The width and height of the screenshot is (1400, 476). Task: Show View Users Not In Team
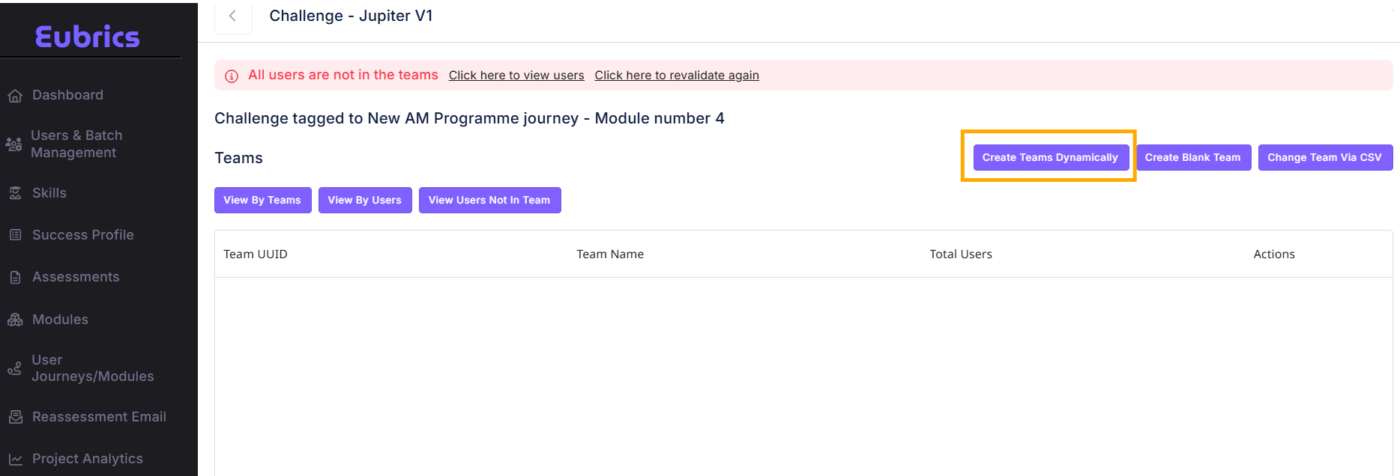(489, 200)
